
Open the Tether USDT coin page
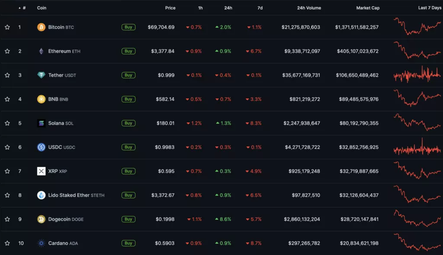pos(62,75)
